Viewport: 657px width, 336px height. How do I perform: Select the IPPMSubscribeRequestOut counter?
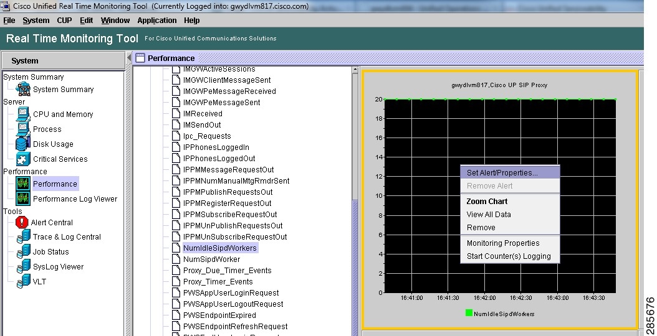(x=230, y=214)
